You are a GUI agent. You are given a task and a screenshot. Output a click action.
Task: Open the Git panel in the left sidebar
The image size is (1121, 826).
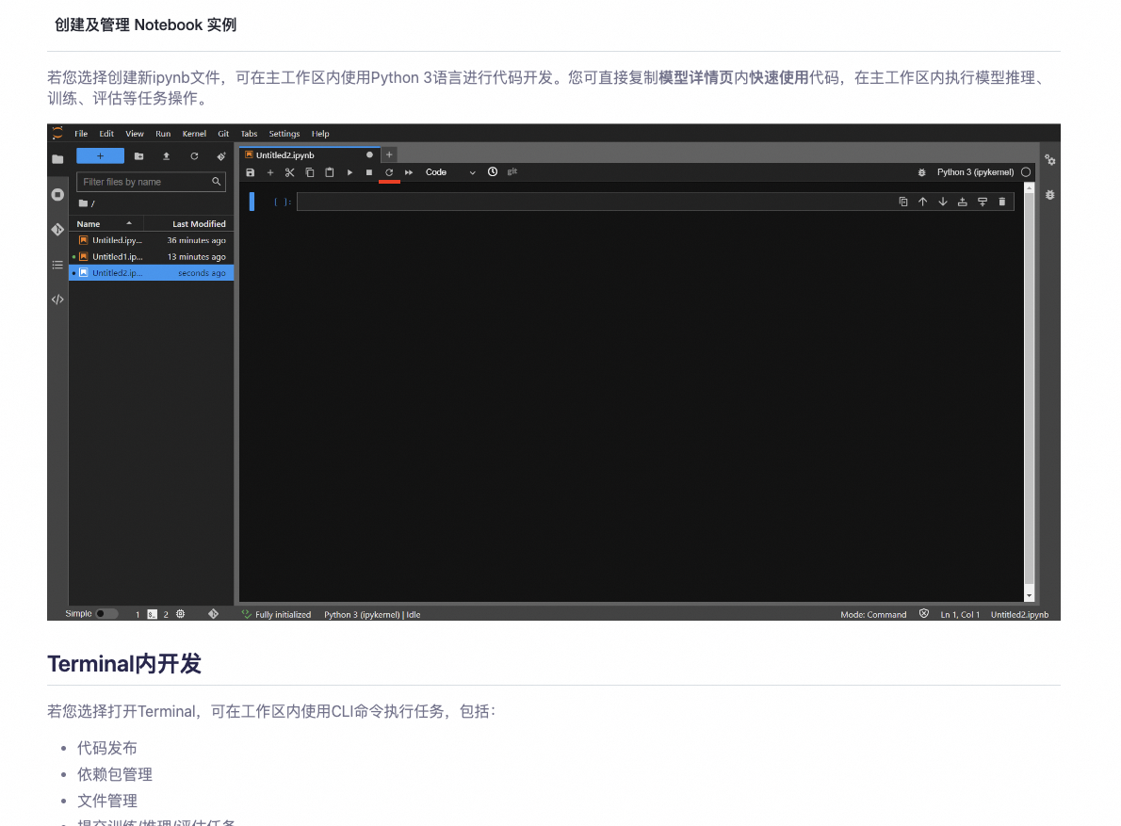point(57,229)
